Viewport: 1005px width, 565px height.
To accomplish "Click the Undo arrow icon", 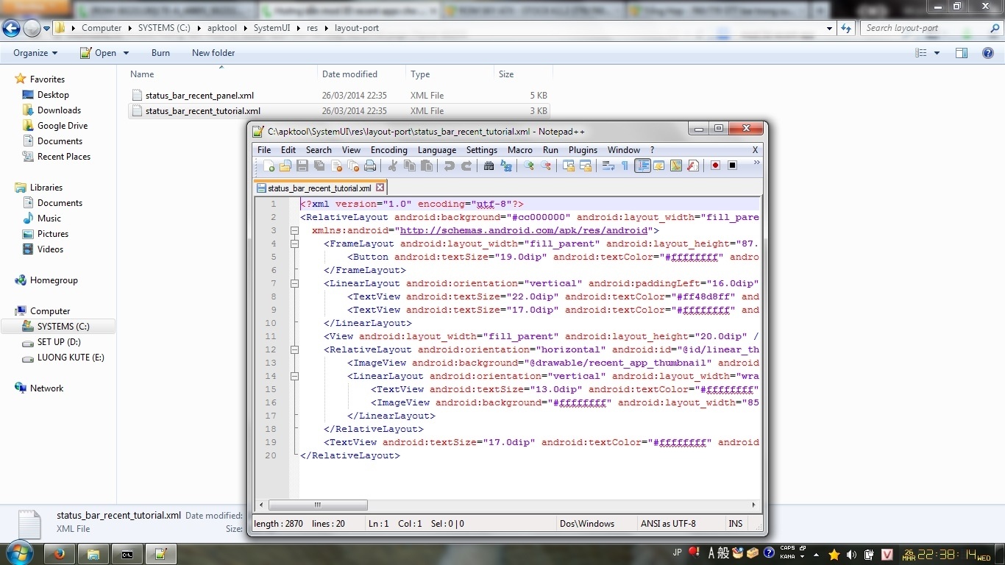I will 449,166.
